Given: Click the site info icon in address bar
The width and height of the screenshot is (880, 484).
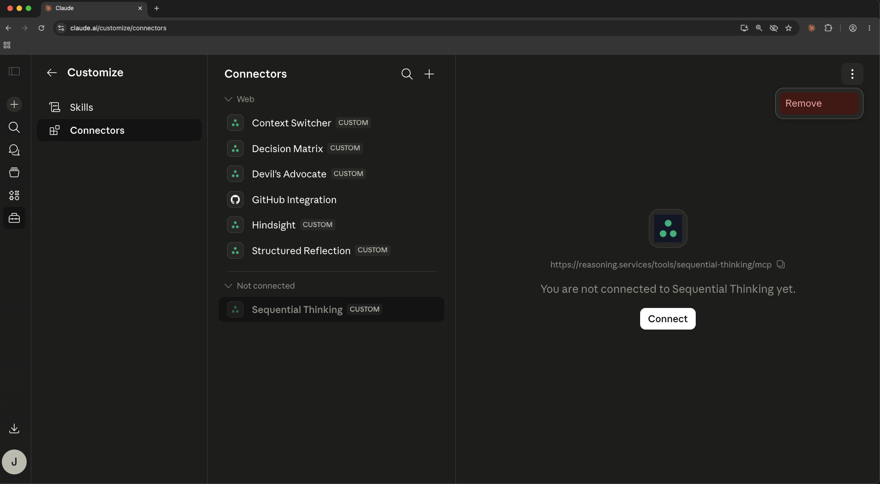Looking at the screenshot, I should pos(61,28).
